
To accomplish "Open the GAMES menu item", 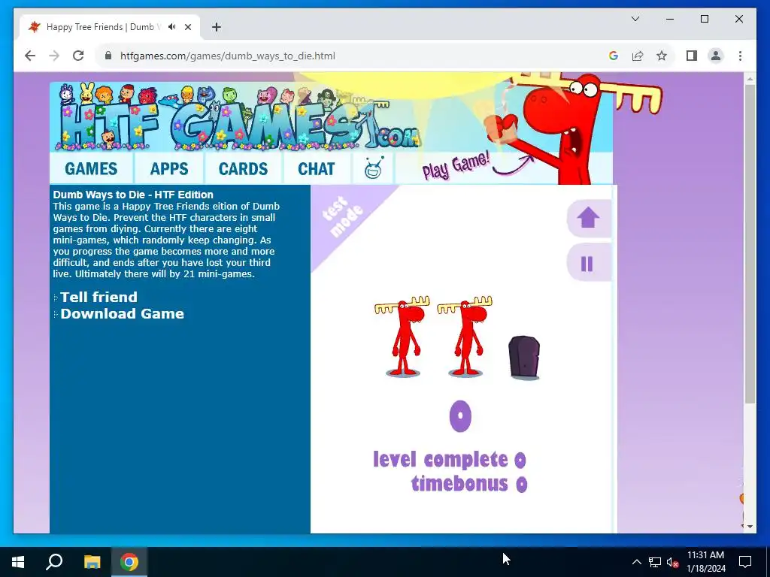I will coord(91,169).
